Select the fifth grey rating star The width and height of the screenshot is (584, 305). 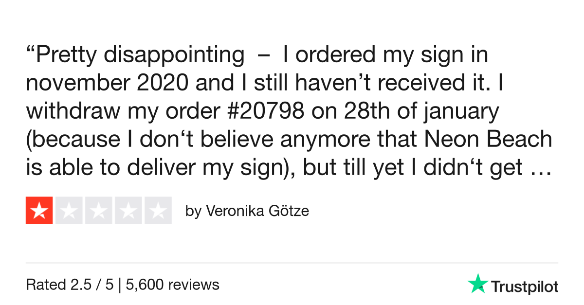click(x=158, y=210)
